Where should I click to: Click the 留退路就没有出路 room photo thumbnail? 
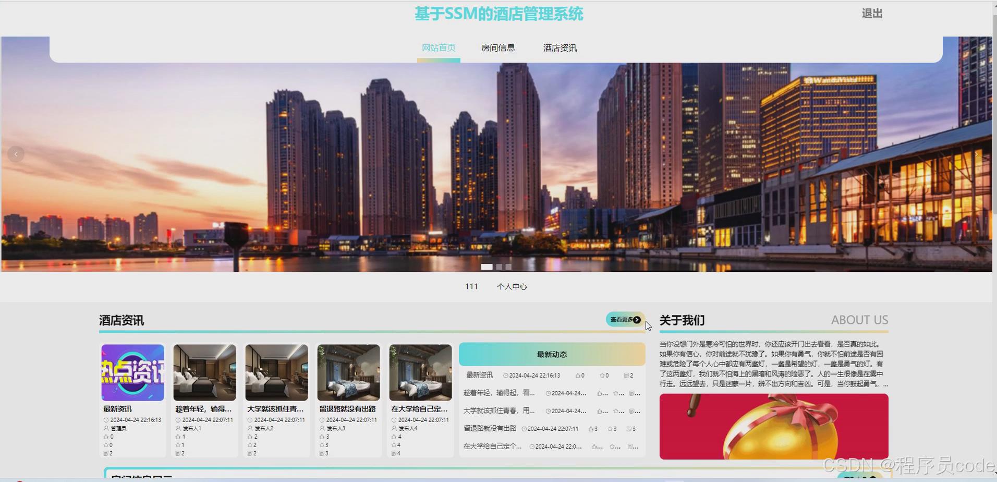click(x=348, y=371)
